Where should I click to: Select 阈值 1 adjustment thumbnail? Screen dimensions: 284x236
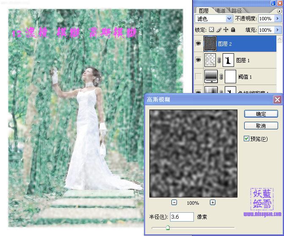pyautogui.click(x=211, y=77)
